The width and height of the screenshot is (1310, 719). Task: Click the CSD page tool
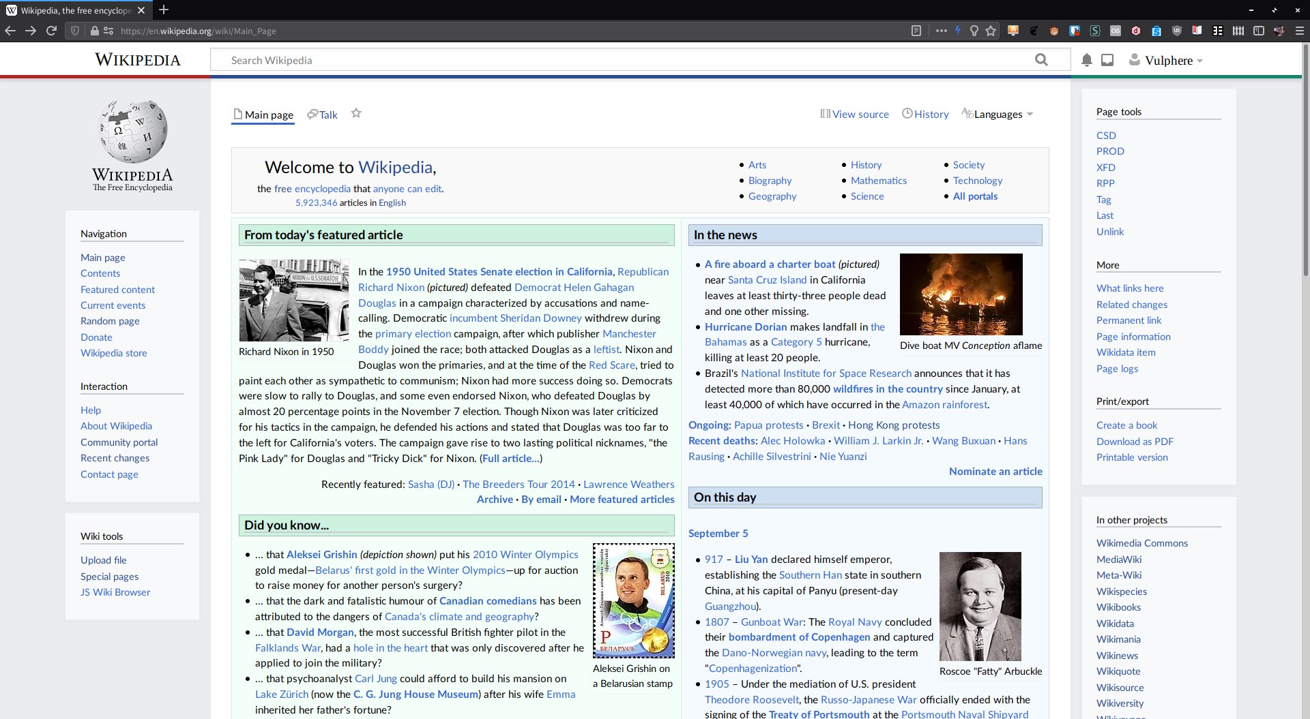point(1106,136)
